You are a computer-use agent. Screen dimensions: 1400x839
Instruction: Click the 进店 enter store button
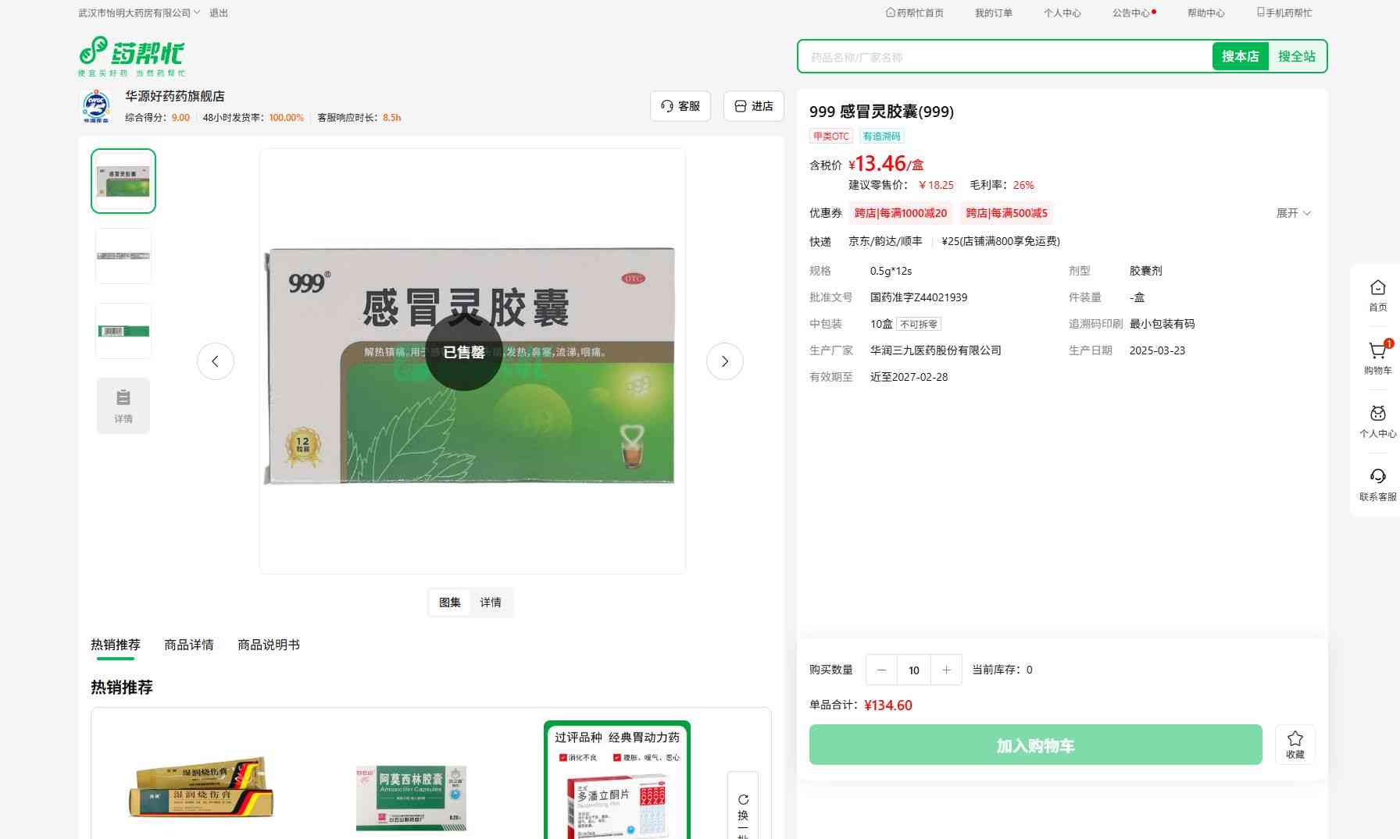pos(753,106)
